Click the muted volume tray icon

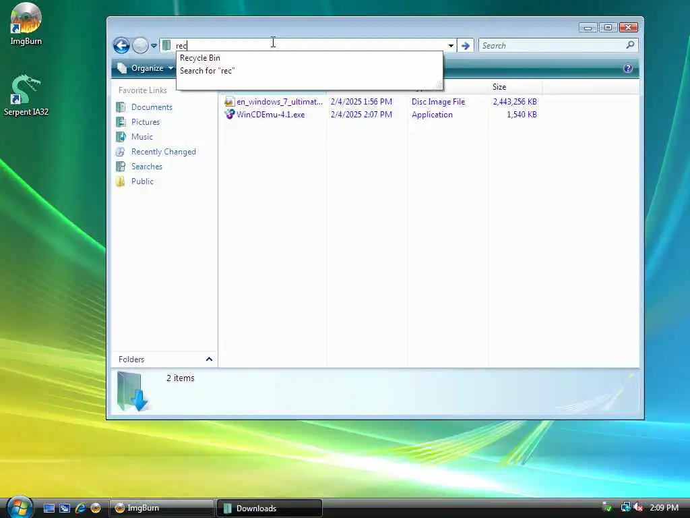(638, 507)
